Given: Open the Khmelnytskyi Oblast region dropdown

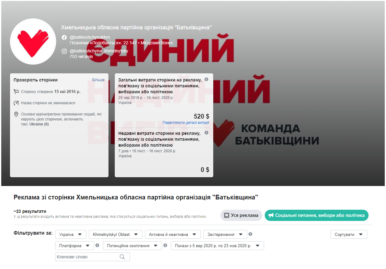Looking at the screenshot, I should (116, 234).
